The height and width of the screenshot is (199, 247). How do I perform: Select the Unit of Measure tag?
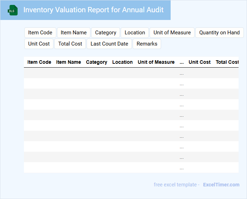[x=172, y=33]
